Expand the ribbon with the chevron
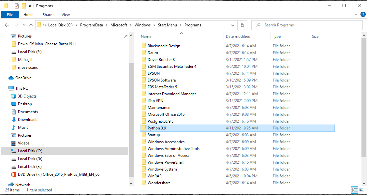This screenshot has height=195, width=367. 356,15
